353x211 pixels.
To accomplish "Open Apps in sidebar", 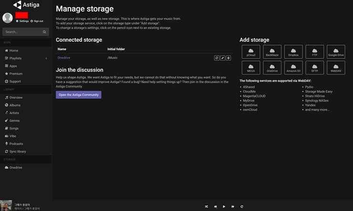I will (x=11, y=66).
